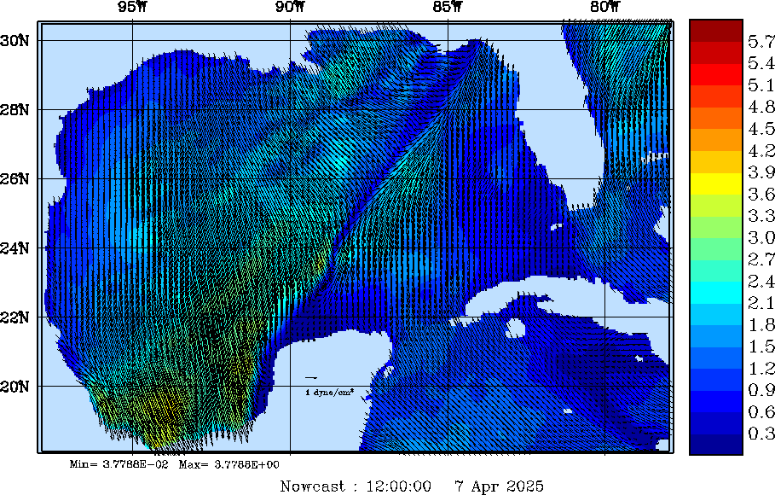Click the light green band between 2.7 and 3.0
The width and height of the screenshot is (775, 495).
tap(716, 249)
